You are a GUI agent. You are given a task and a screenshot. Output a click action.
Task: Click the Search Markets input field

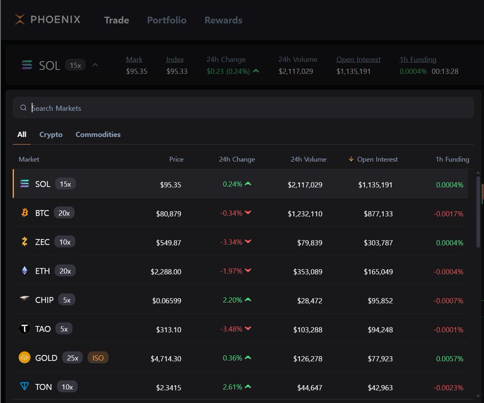click(243, 107)
